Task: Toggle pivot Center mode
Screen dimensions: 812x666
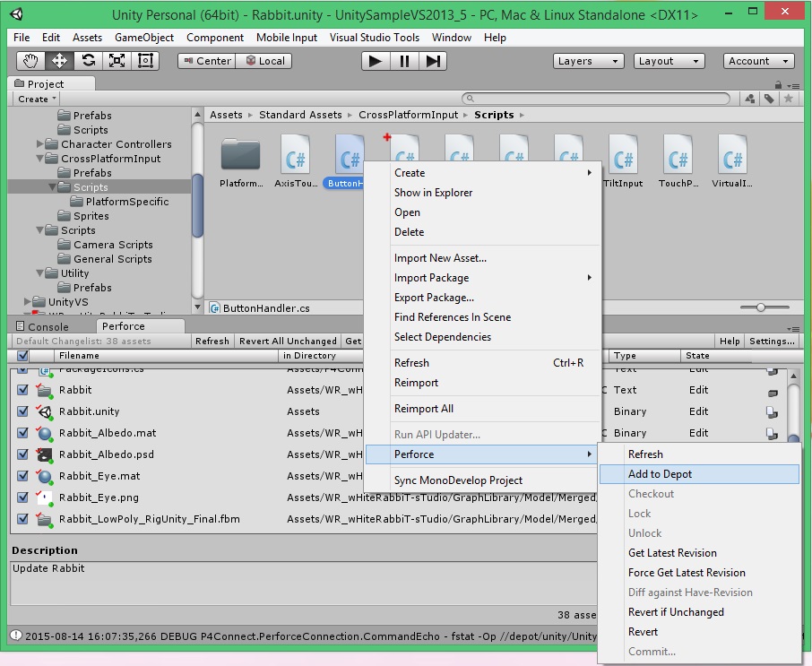Action: (x=207, y=61)
